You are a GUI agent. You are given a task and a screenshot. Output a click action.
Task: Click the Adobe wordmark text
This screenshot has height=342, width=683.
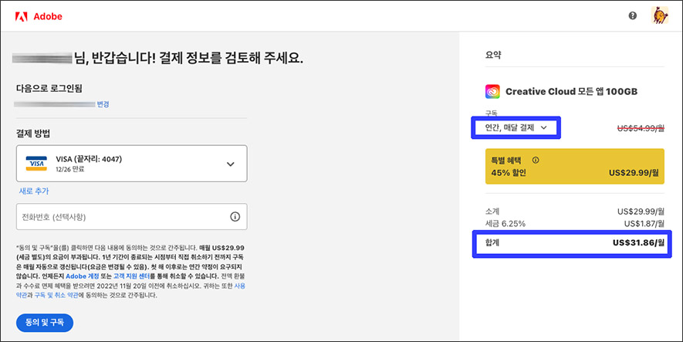tap(48, 16)
